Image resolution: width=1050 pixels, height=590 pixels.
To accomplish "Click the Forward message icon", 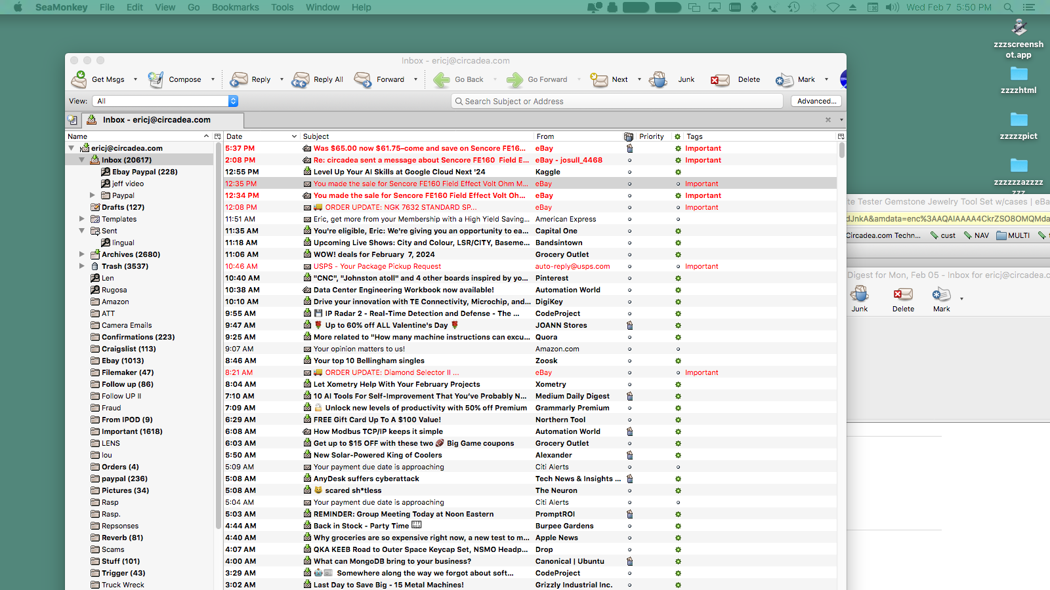I will [363, 79].
